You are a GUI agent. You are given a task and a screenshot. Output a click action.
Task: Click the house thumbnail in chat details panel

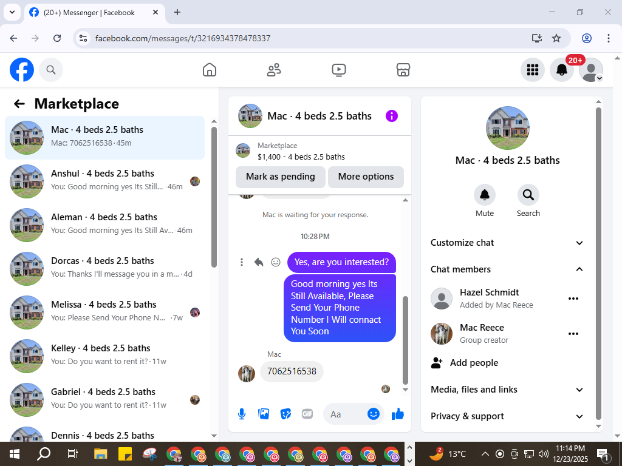507,128
